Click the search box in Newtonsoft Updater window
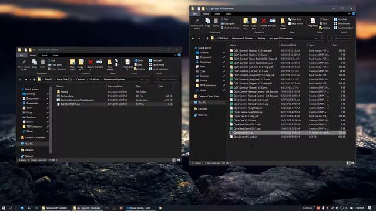Viewport: 376px width, 211px height. click(x=166, y=80)
